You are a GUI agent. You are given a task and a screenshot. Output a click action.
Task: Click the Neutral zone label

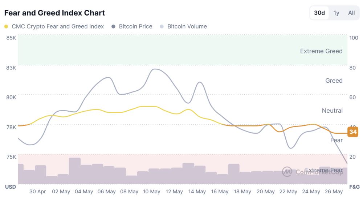pos(332,111)
